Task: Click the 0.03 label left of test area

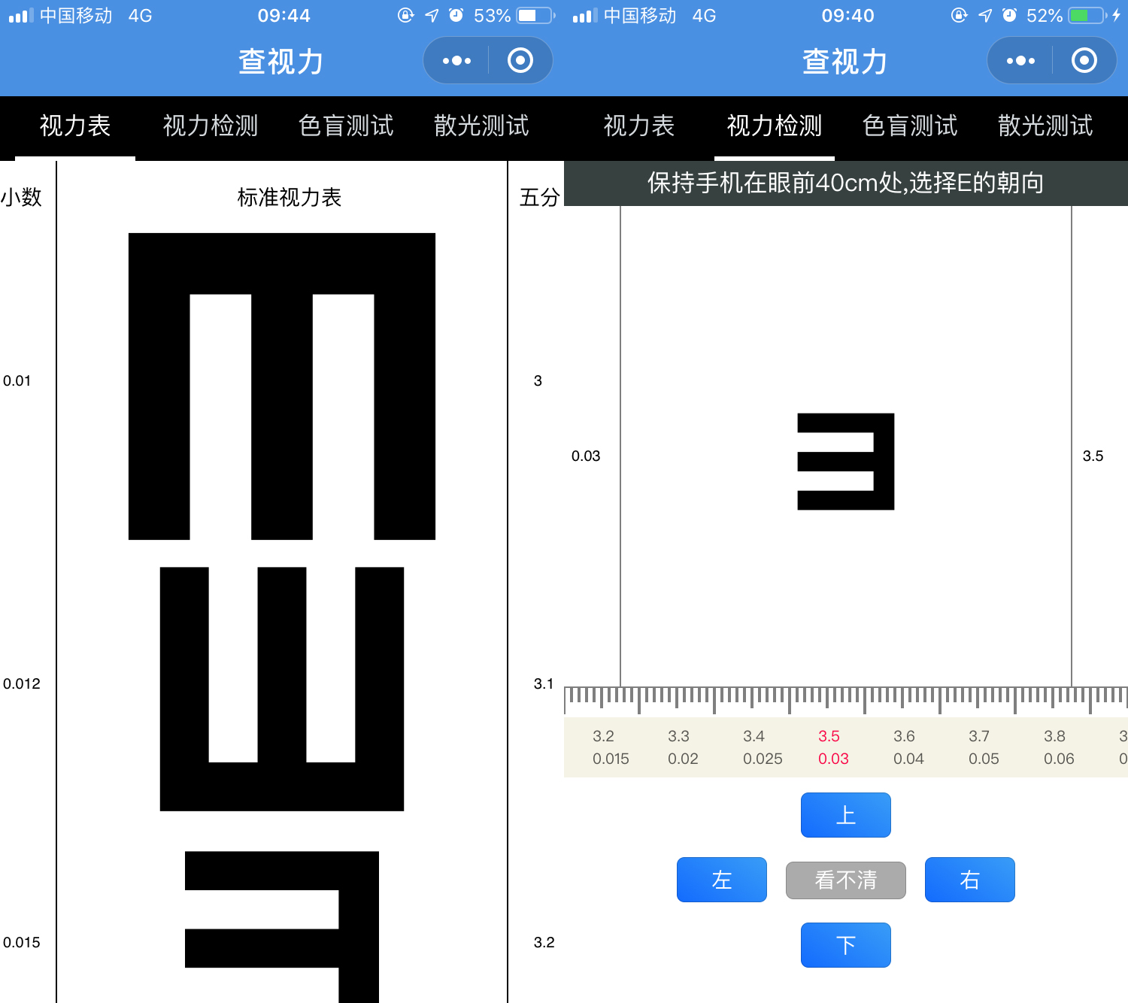Action: 586,456
